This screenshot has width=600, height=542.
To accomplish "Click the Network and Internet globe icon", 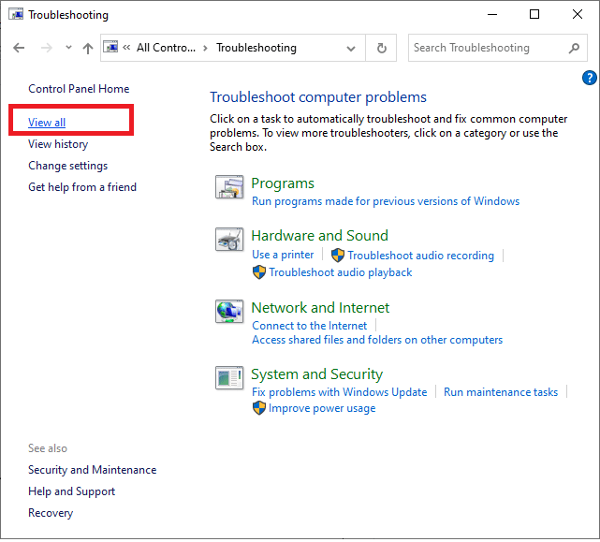I will (229, 313).
